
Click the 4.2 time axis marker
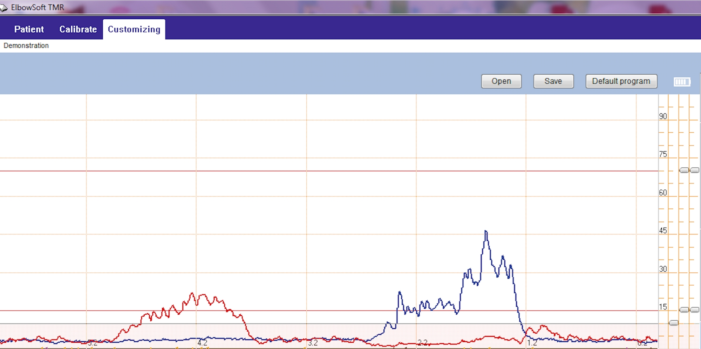[x=202, y=343]
